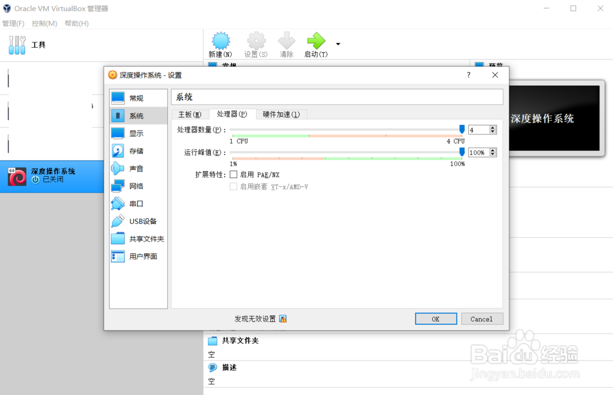Increase processor count with up stepper
The image size is (613, 395).
click(x=493, y=128)
